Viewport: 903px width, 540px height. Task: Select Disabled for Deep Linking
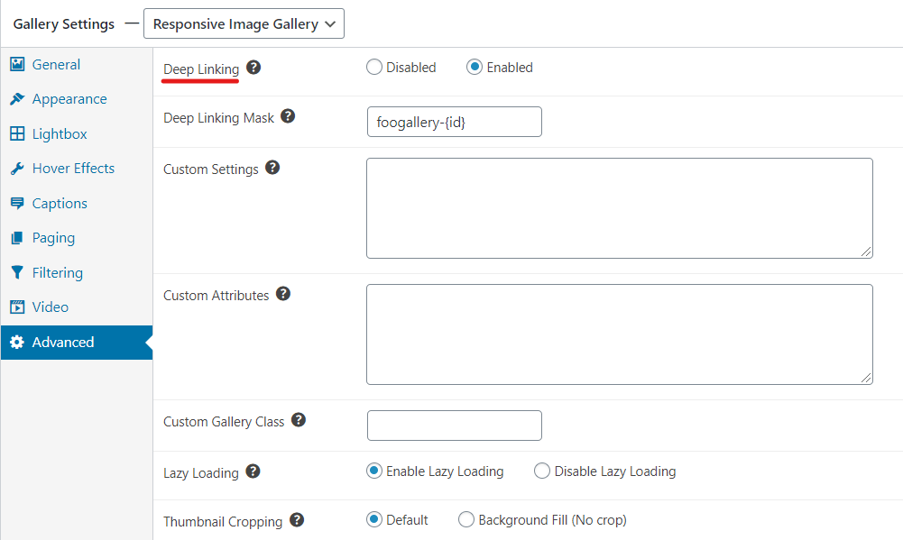click(x=374, y=68)
